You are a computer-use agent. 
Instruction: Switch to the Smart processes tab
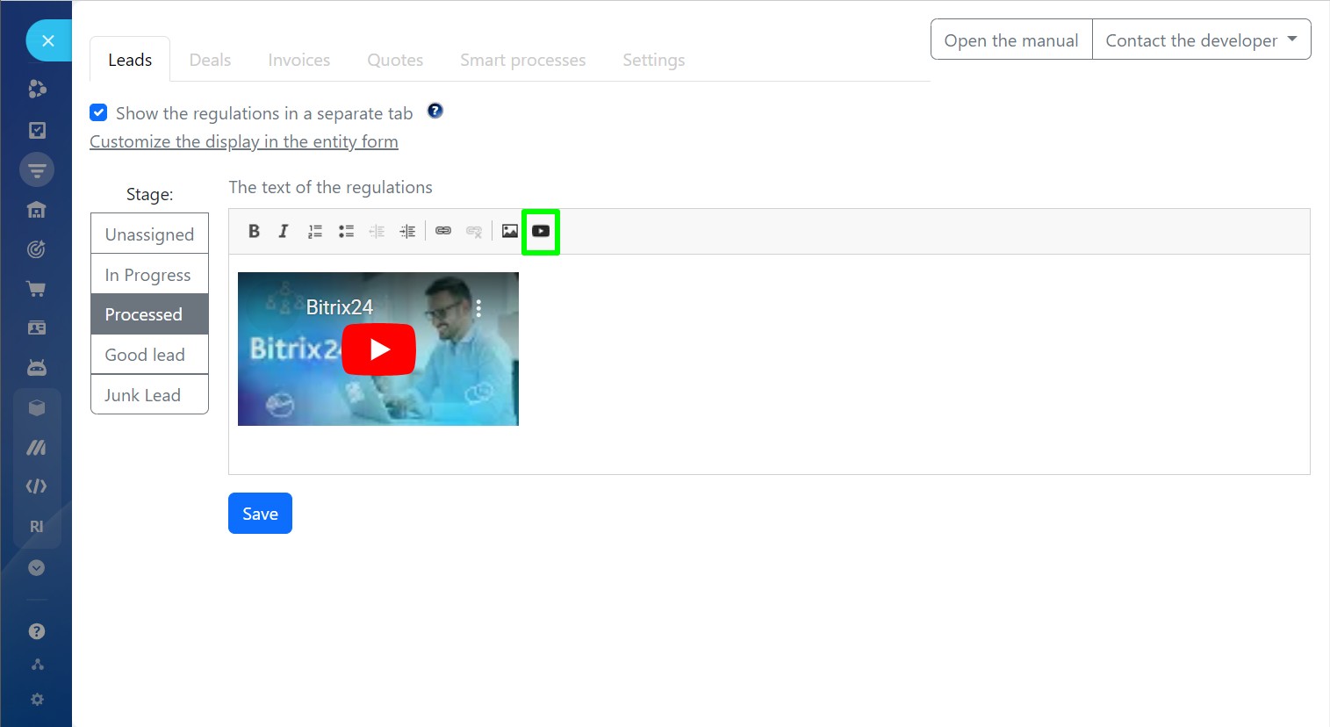pos(522,60)
